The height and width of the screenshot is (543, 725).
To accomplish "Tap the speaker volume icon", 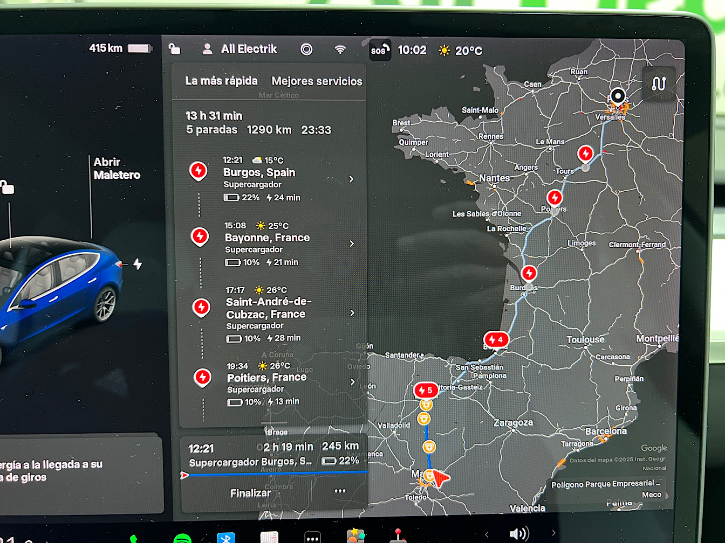I will pyautogui.click(x=518, y=534).
